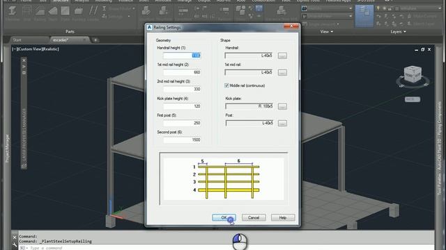This screenshot has width=446, height=250.
Task: Close the Railing Settings dialog
Action: pyautogui.click(x=291, y=26)
